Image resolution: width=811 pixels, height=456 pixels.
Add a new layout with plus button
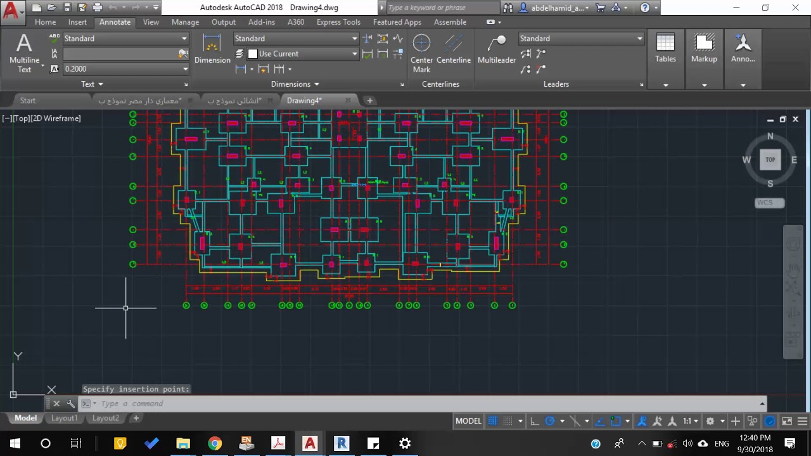click(x=136, y=418)
